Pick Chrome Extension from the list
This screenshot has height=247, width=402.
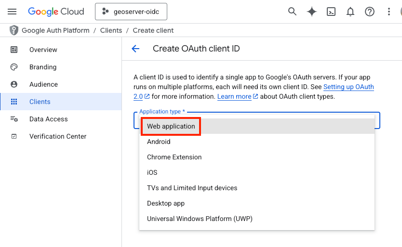(174, 157)
